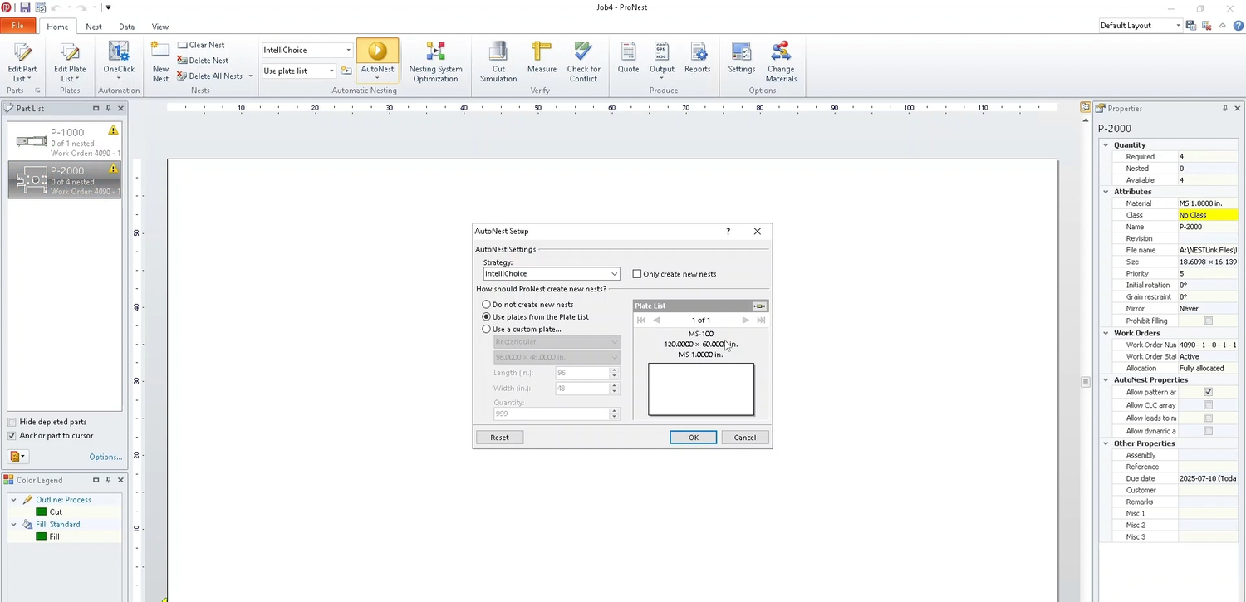Click Delete Nest in ribbon

[203, 61]
